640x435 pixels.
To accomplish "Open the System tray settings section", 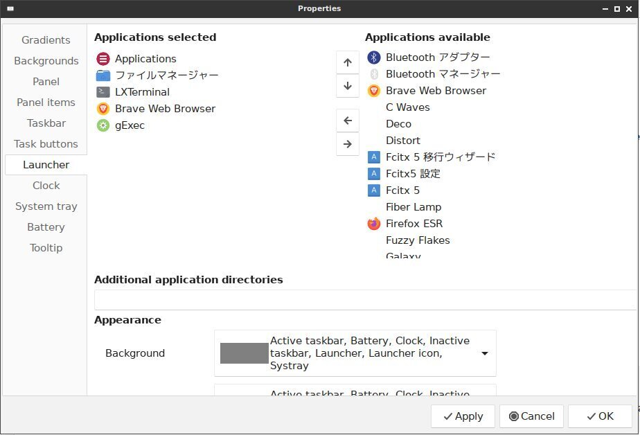I will (46, 206).
